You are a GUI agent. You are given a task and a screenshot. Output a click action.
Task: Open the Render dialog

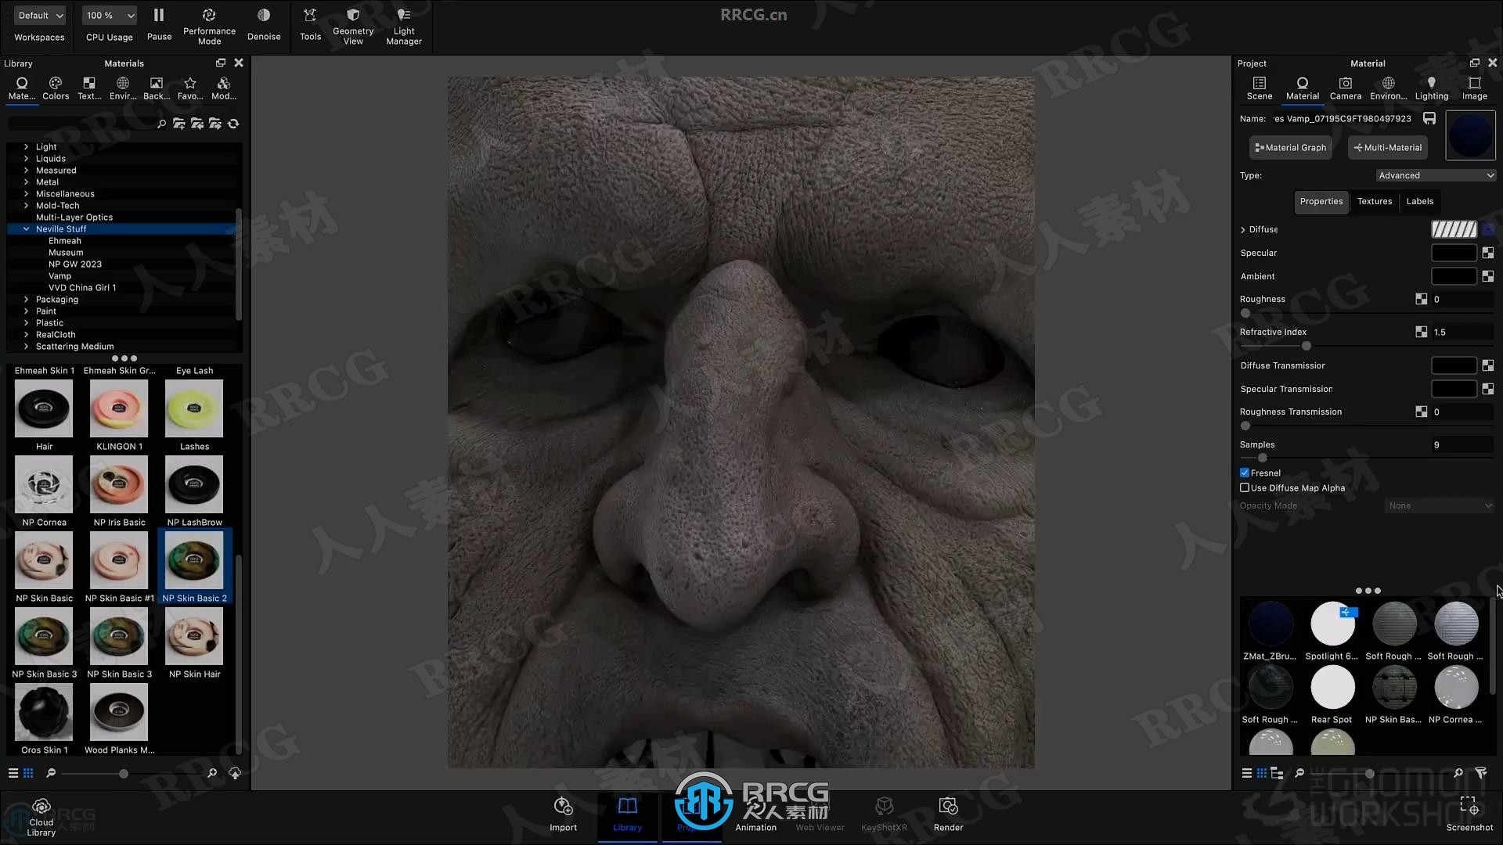pyautogui.click(x=948, y=815)
